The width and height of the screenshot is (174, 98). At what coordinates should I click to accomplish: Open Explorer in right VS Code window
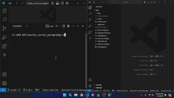(x=90, y=8)
